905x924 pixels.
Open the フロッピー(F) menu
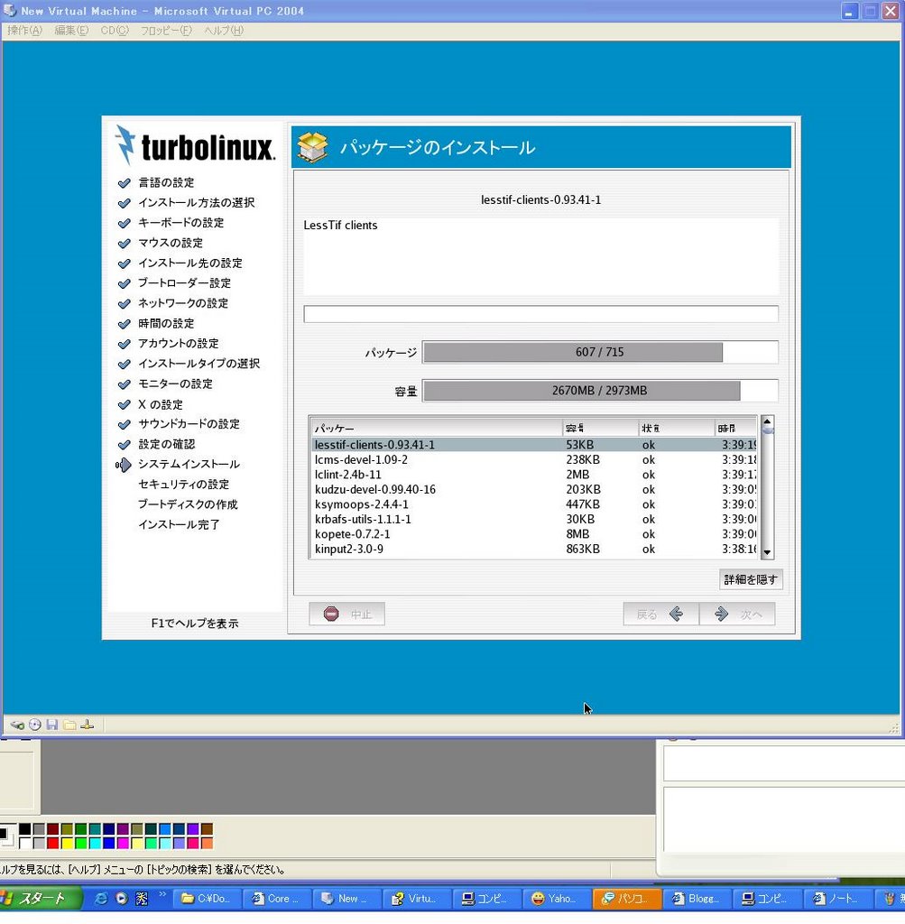166,30
